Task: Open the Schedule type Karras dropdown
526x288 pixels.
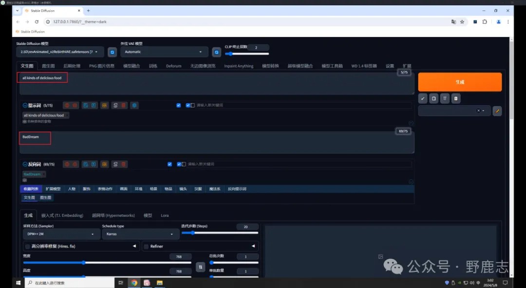Action: 140,234
